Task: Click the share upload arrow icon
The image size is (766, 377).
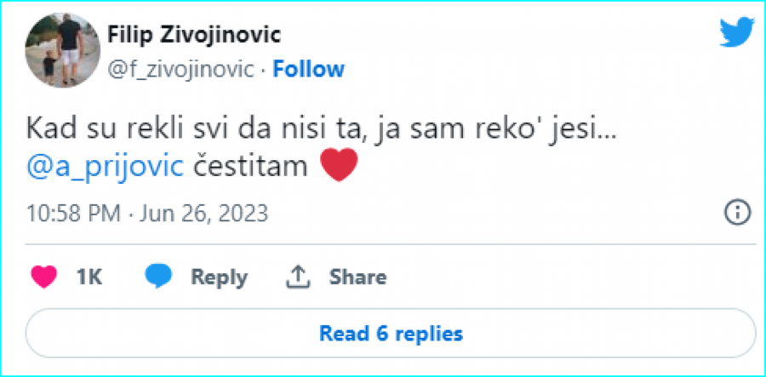Action: (297, 277)
